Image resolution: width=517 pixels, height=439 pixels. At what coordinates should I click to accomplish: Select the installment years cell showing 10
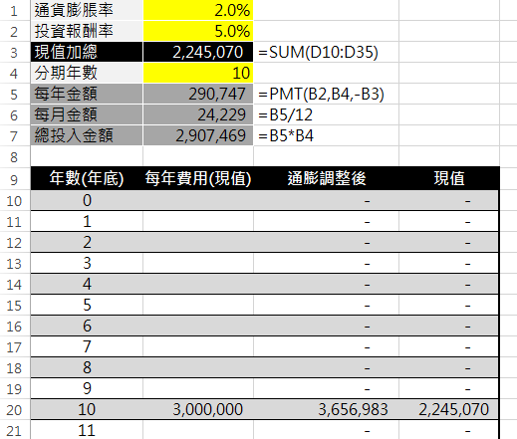pyautogui.click(x=198, y=73)
